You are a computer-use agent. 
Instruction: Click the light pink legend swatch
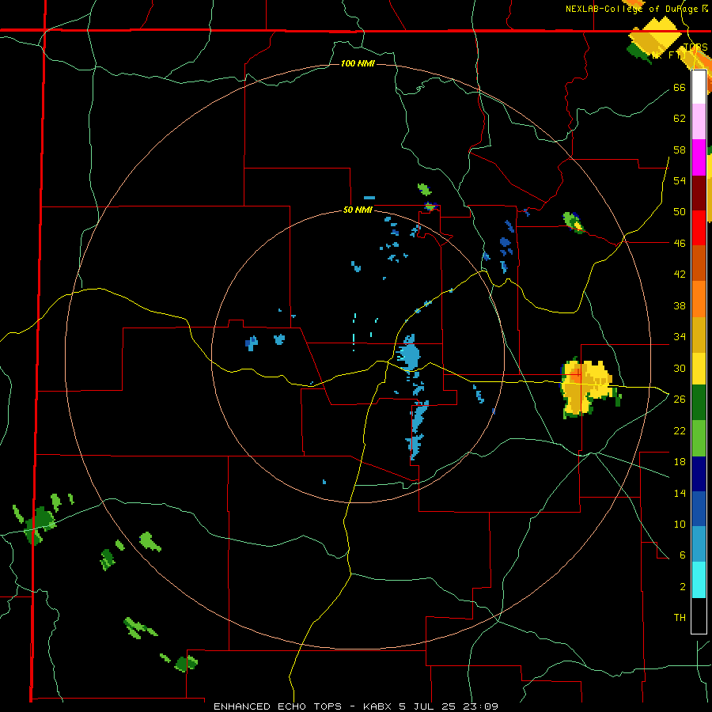[699, 122]
